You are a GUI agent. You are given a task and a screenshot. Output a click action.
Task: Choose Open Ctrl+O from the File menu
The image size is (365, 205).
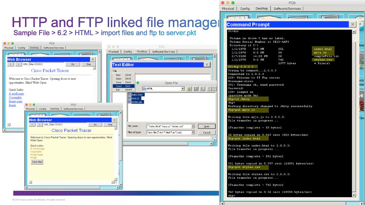coord(123,79)
